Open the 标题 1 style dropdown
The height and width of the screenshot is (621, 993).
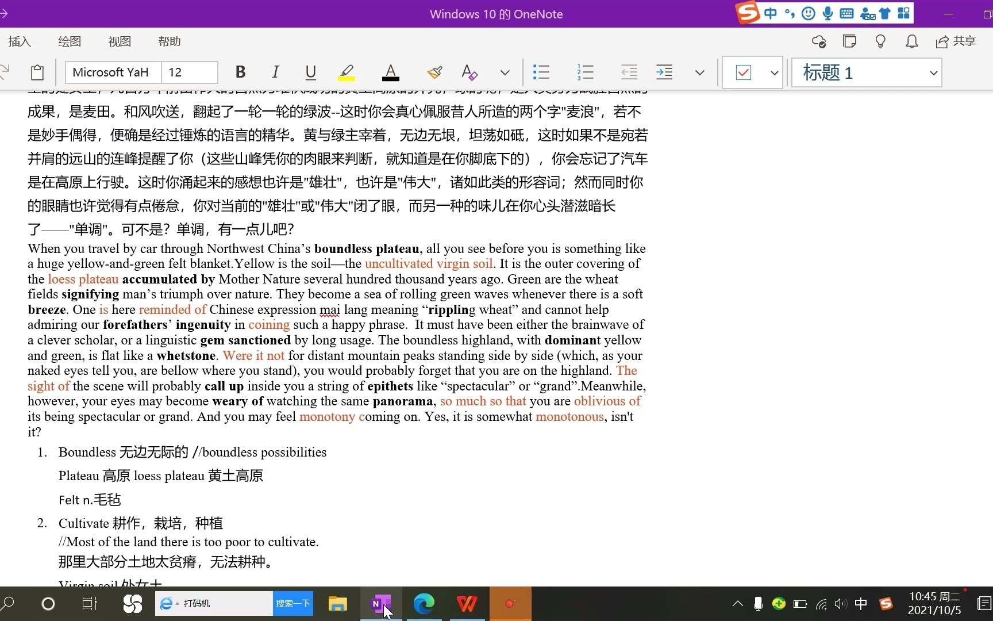867,72
